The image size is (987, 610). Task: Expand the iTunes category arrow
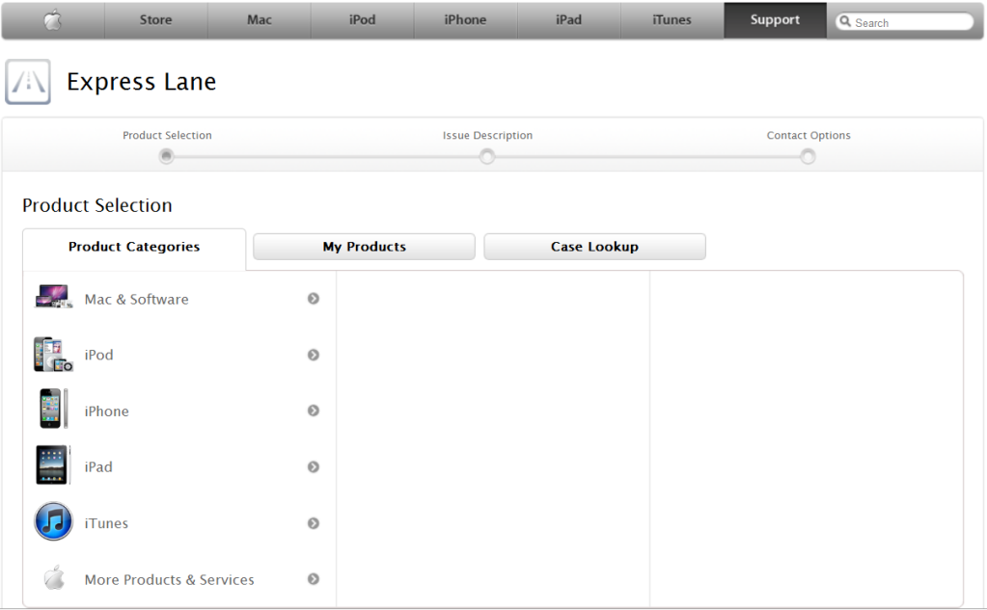point(313,523)
